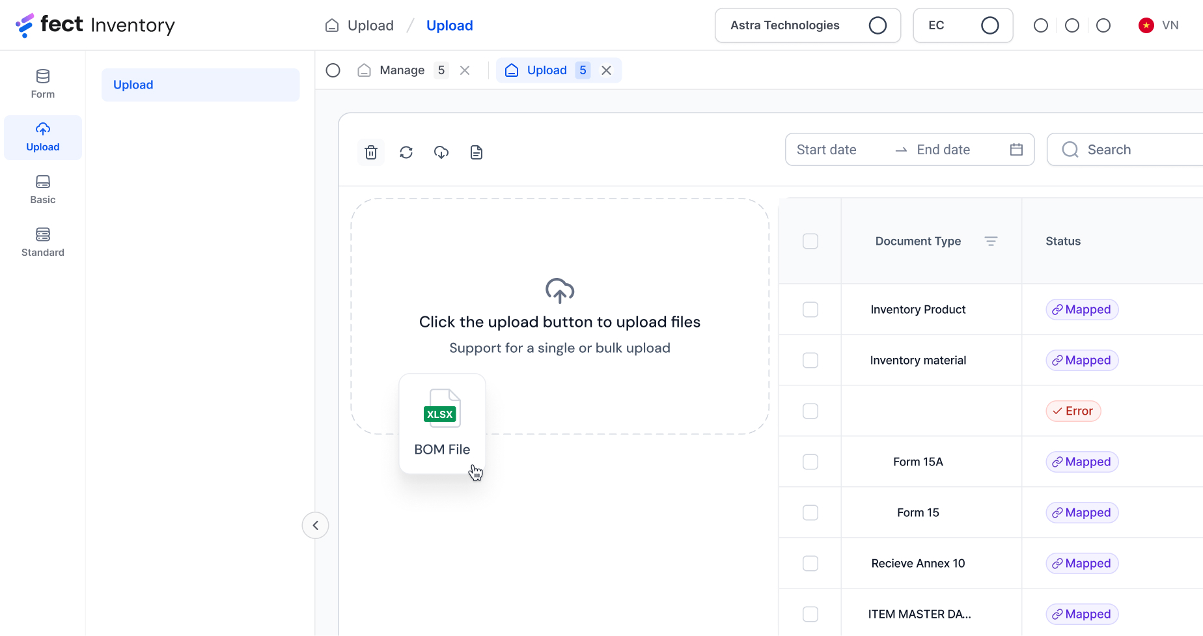Open the Basic section in sidebar
The image size is (1203, 636).
43,189
